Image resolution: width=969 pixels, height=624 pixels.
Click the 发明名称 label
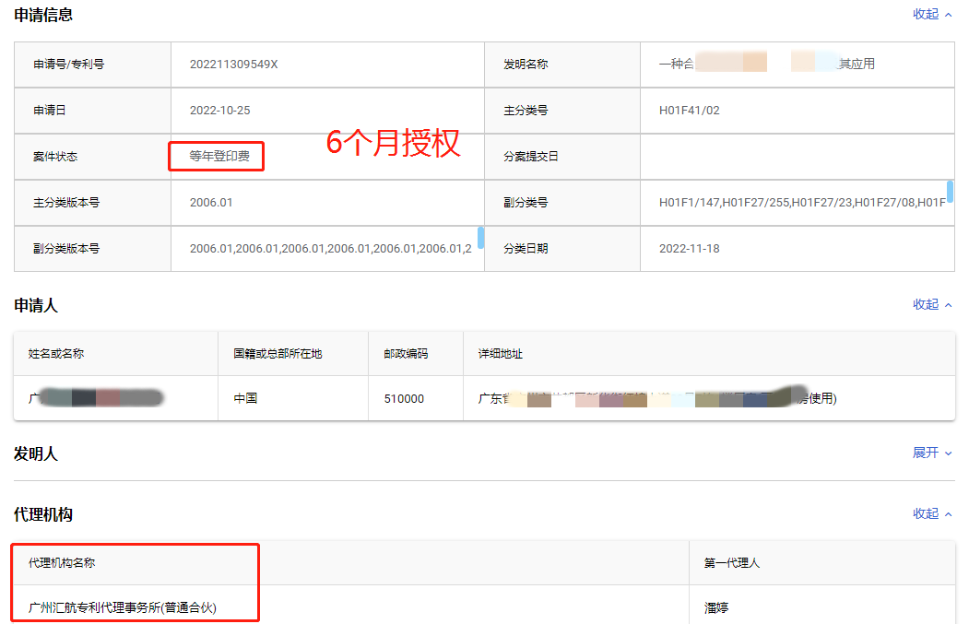click(526, 65)
